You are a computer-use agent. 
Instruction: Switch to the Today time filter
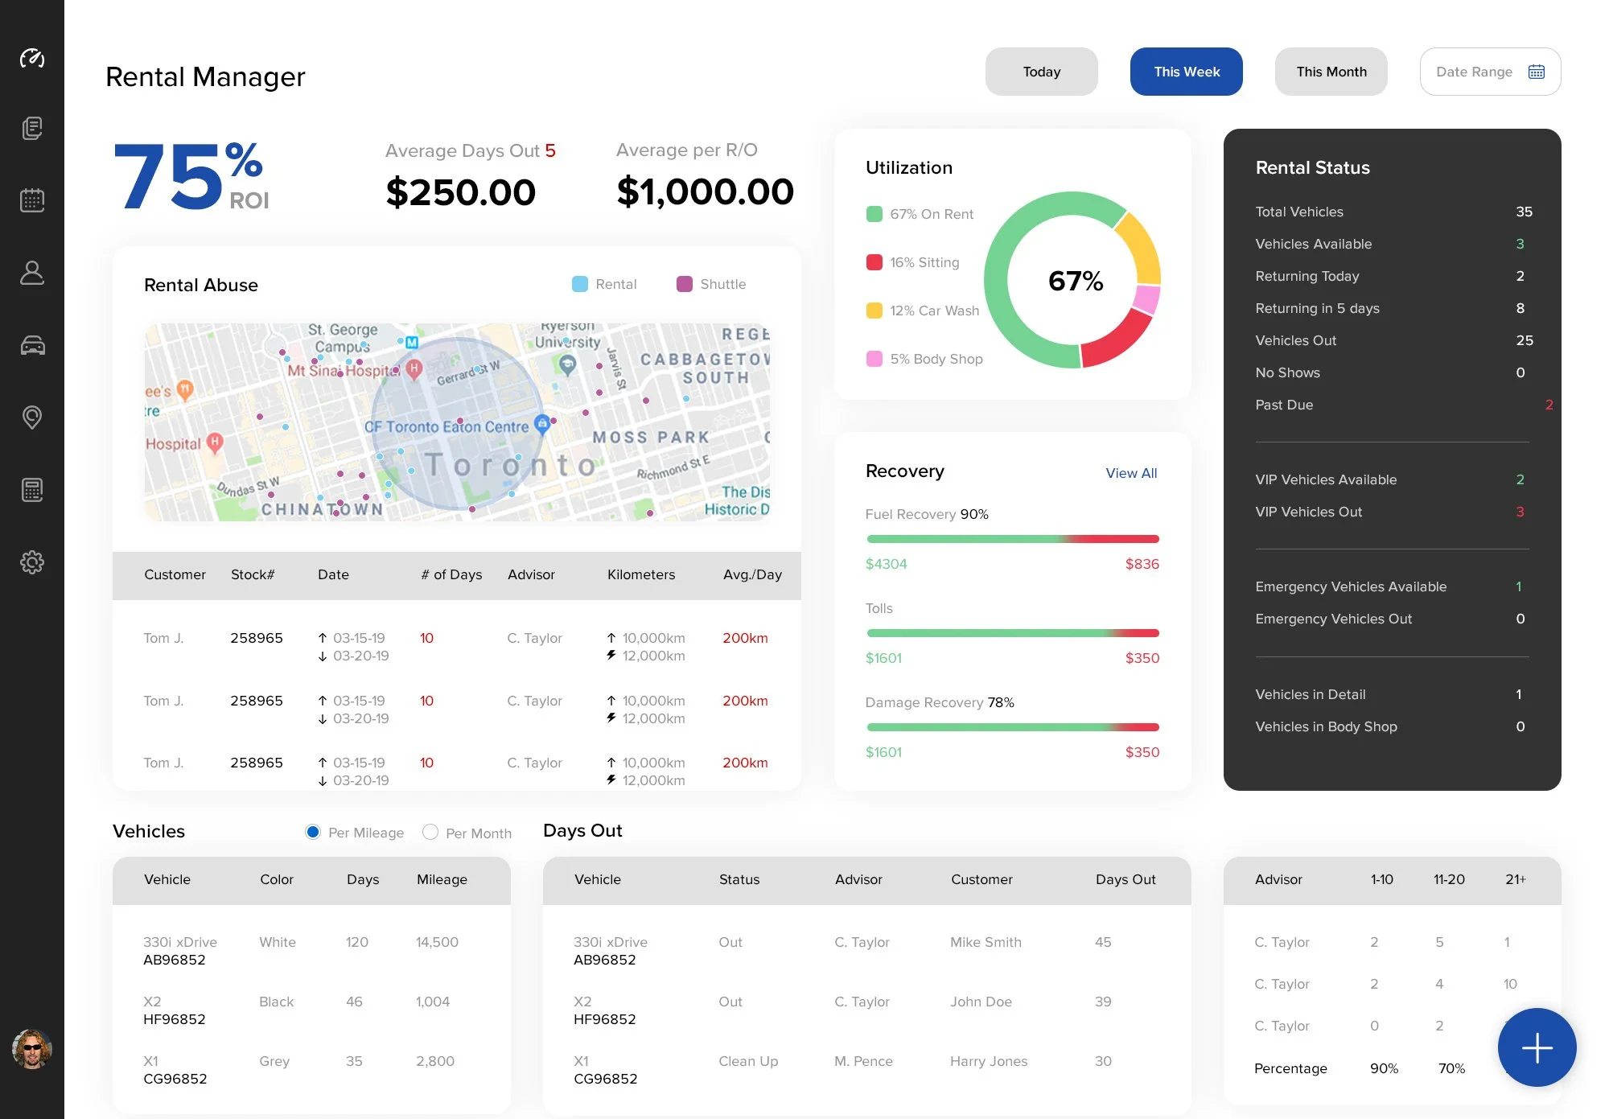(1041, 72)
